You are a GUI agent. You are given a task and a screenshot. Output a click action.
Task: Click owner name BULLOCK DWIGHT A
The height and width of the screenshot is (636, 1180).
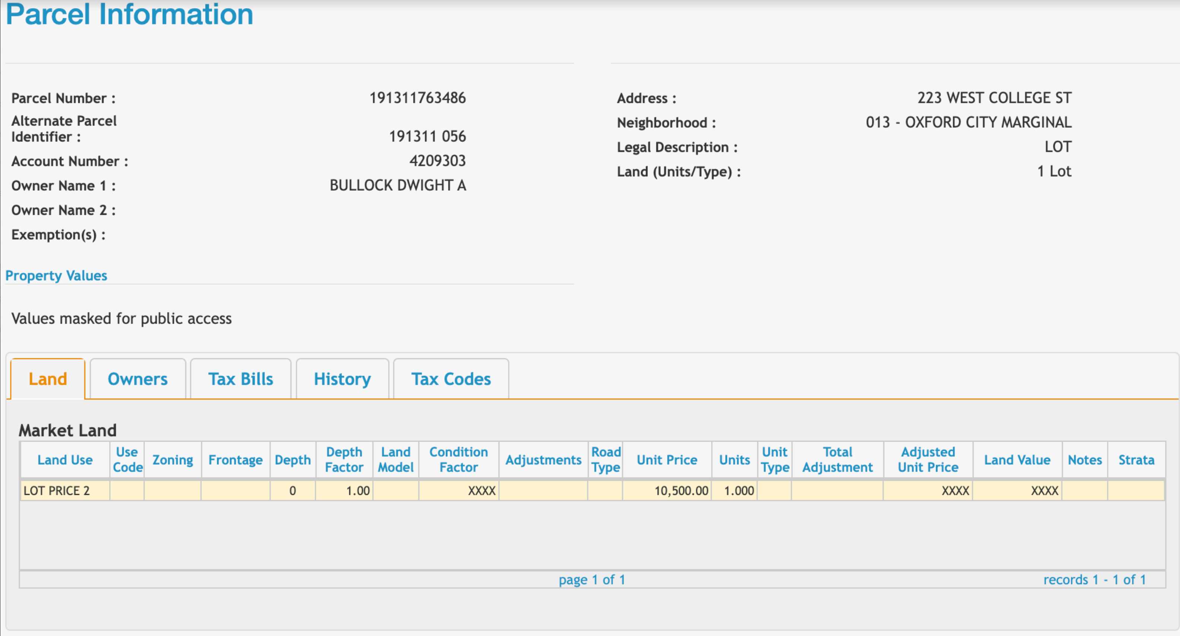398,185
